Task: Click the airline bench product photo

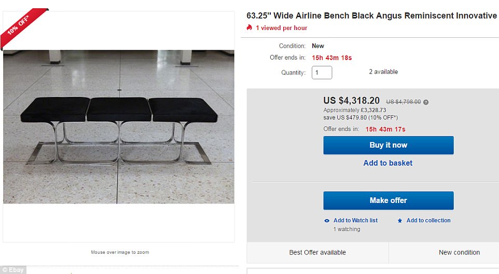Action: (x=119, y=126)
